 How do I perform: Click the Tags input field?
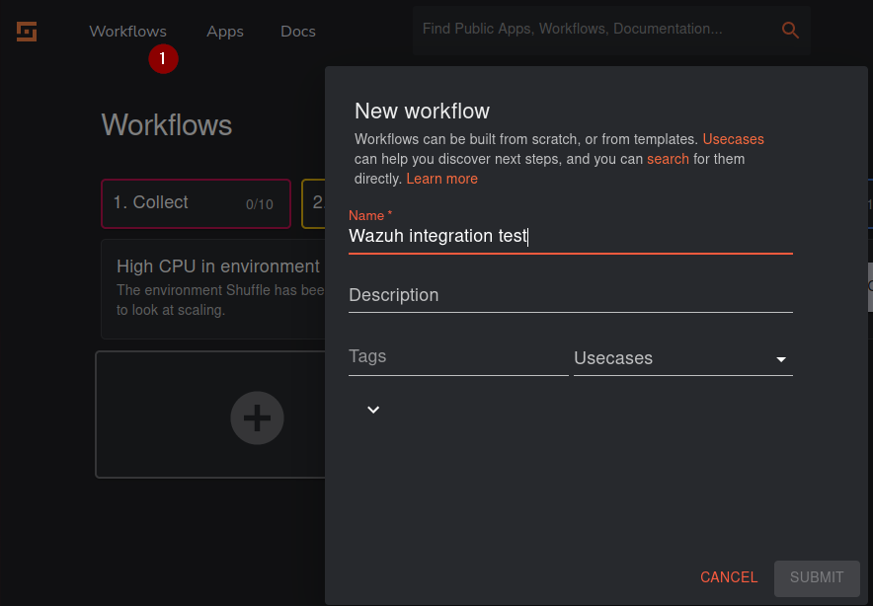[457, 357]
